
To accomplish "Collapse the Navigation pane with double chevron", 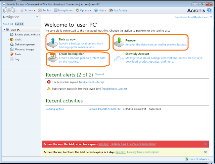I will [x=37, y=17].
